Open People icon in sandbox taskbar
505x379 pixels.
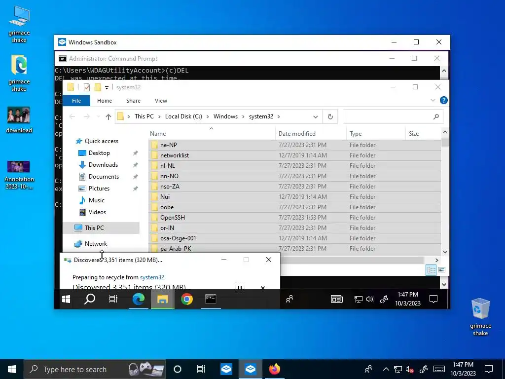(289, 299)
